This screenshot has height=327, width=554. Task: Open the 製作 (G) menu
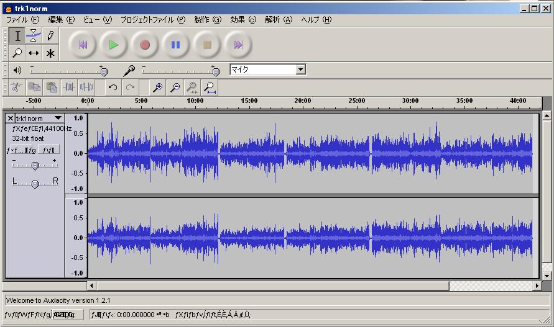208,20
